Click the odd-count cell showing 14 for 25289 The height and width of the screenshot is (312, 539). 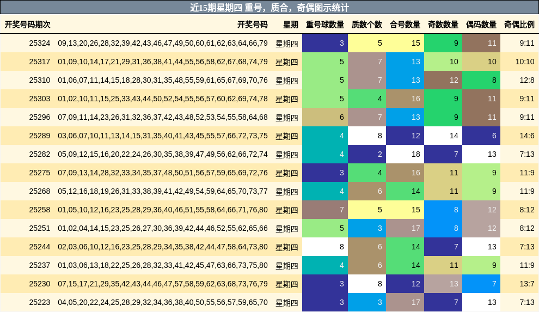click(443, 136)
